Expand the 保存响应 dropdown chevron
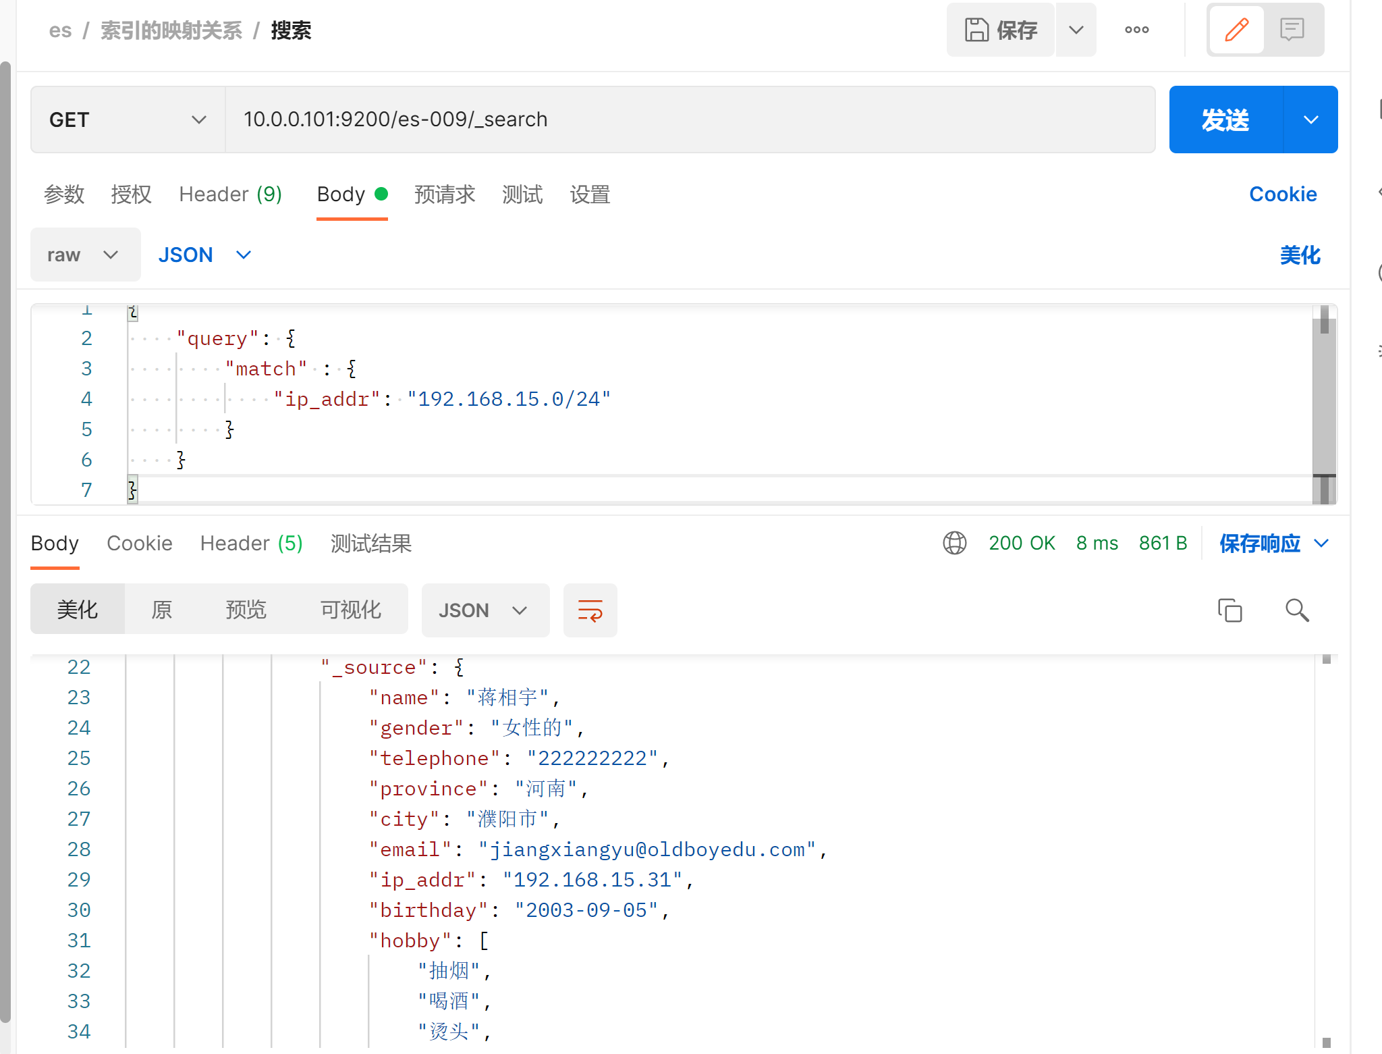The height and width of the screenshot is (1054, 1382). tap(1321, 544)
